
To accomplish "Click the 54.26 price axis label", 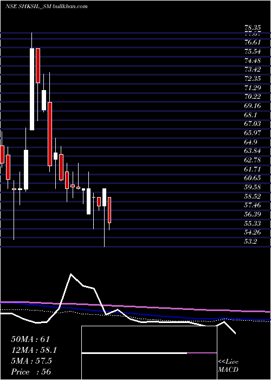I will coord(253,232).
